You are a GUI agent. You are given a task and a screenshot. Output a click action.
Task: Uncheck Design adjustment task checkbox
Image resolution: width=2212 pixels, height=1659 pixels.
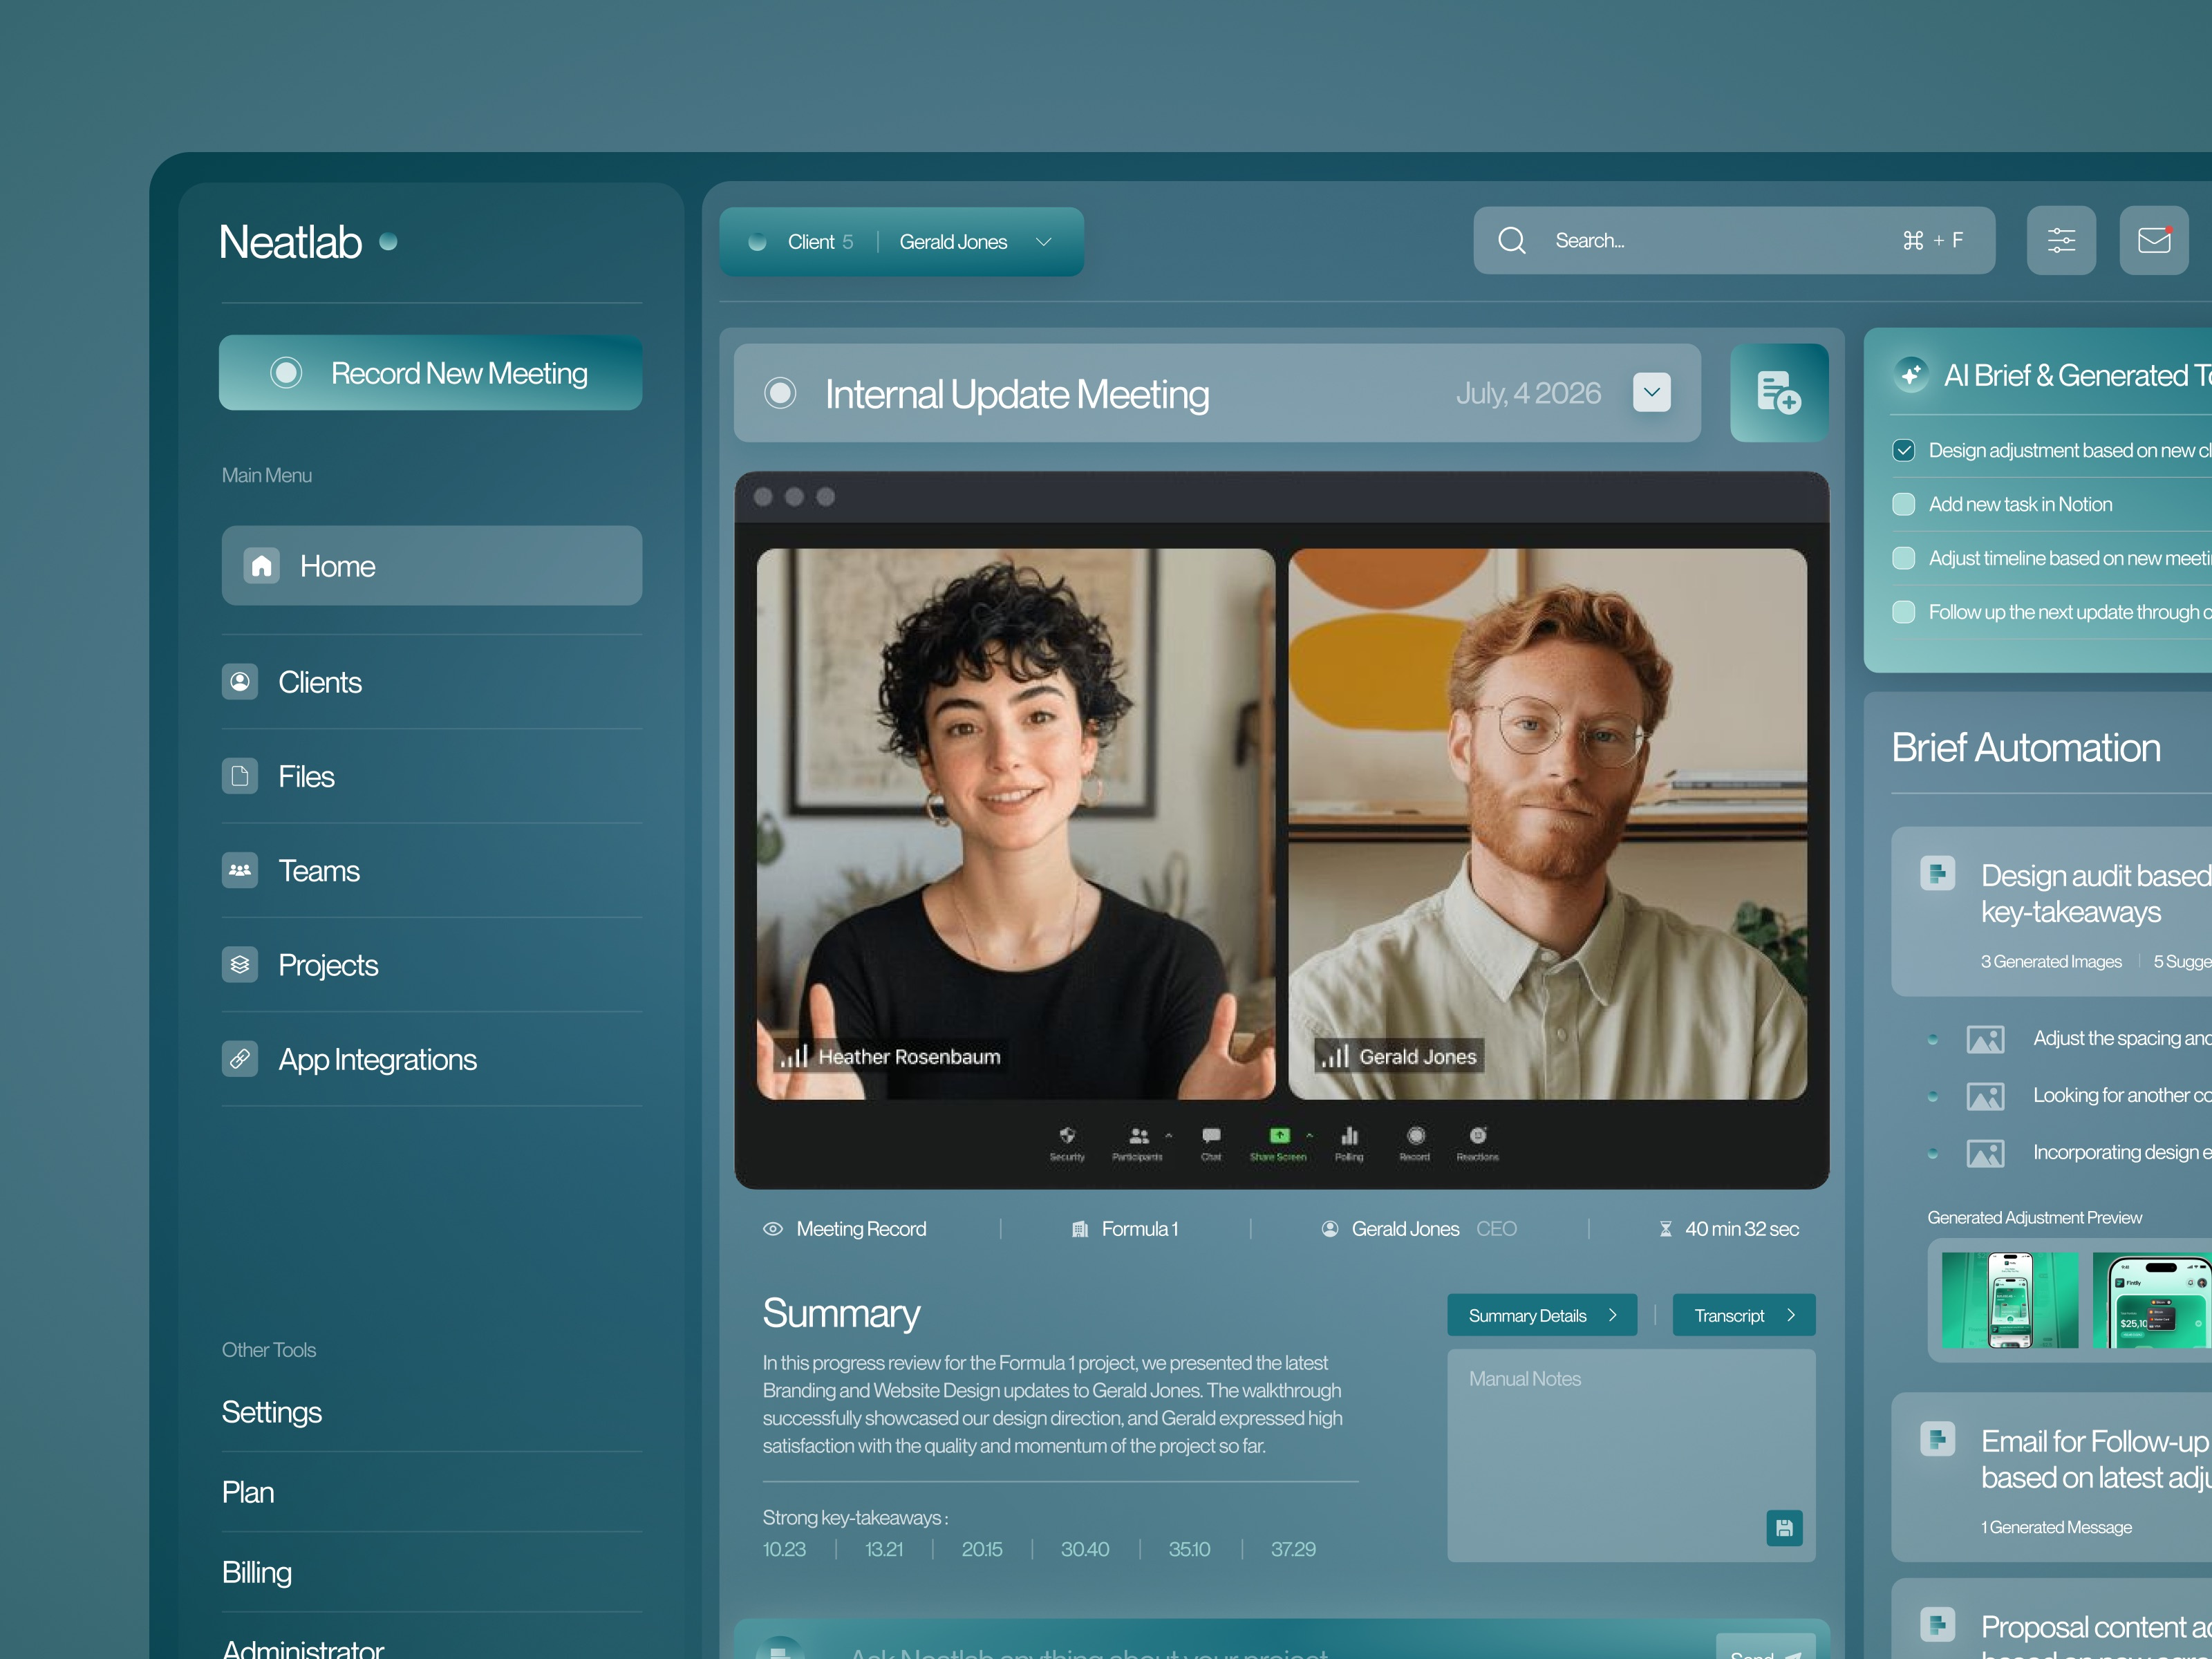(x=1904, y=450)
